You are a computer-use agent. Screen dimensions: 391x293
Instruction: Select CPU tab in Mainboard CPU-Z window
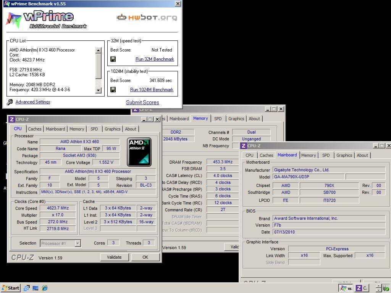pos(249,155)
